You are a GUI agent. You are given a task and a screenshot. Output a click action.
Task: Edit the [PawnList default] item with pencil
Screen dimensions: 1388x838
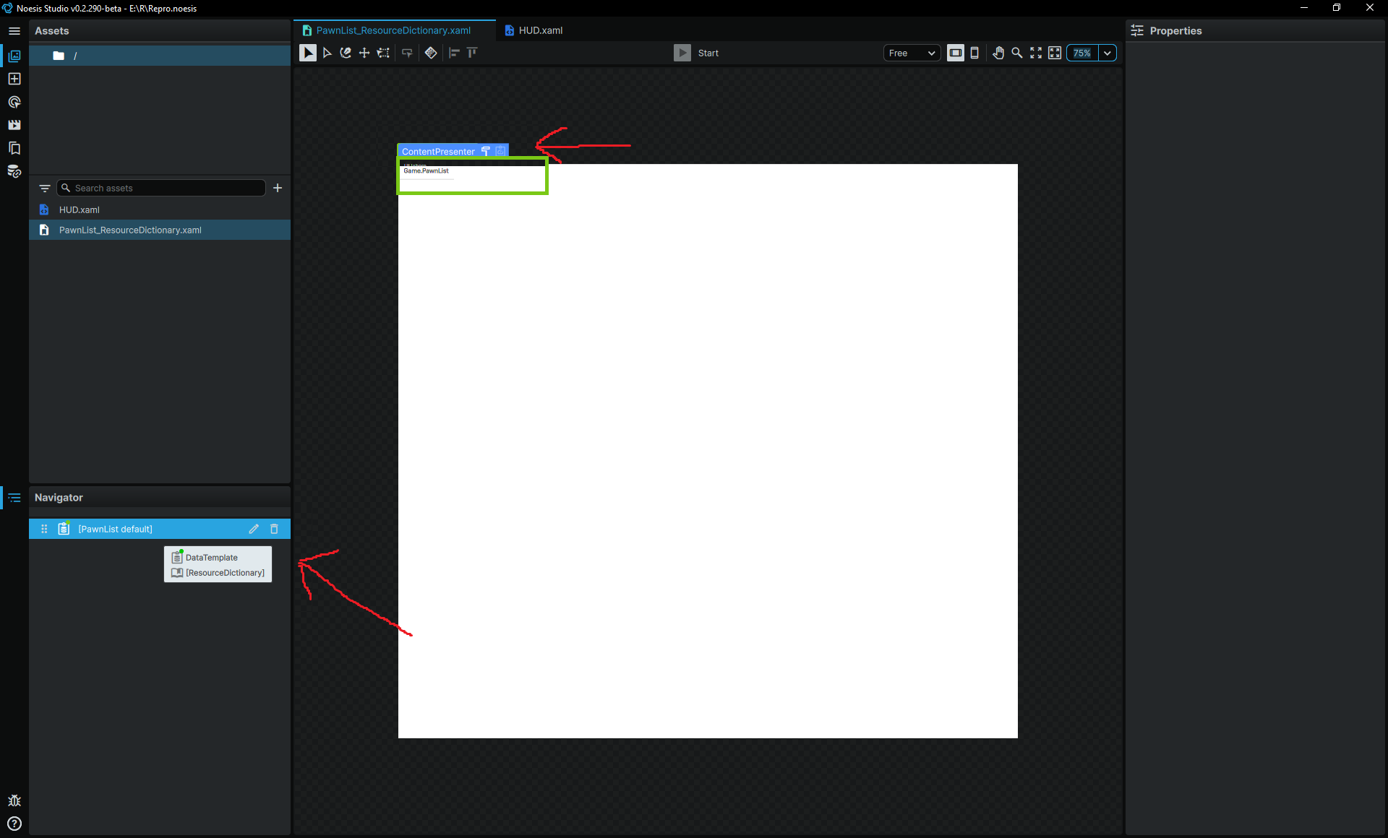(254, 529)
